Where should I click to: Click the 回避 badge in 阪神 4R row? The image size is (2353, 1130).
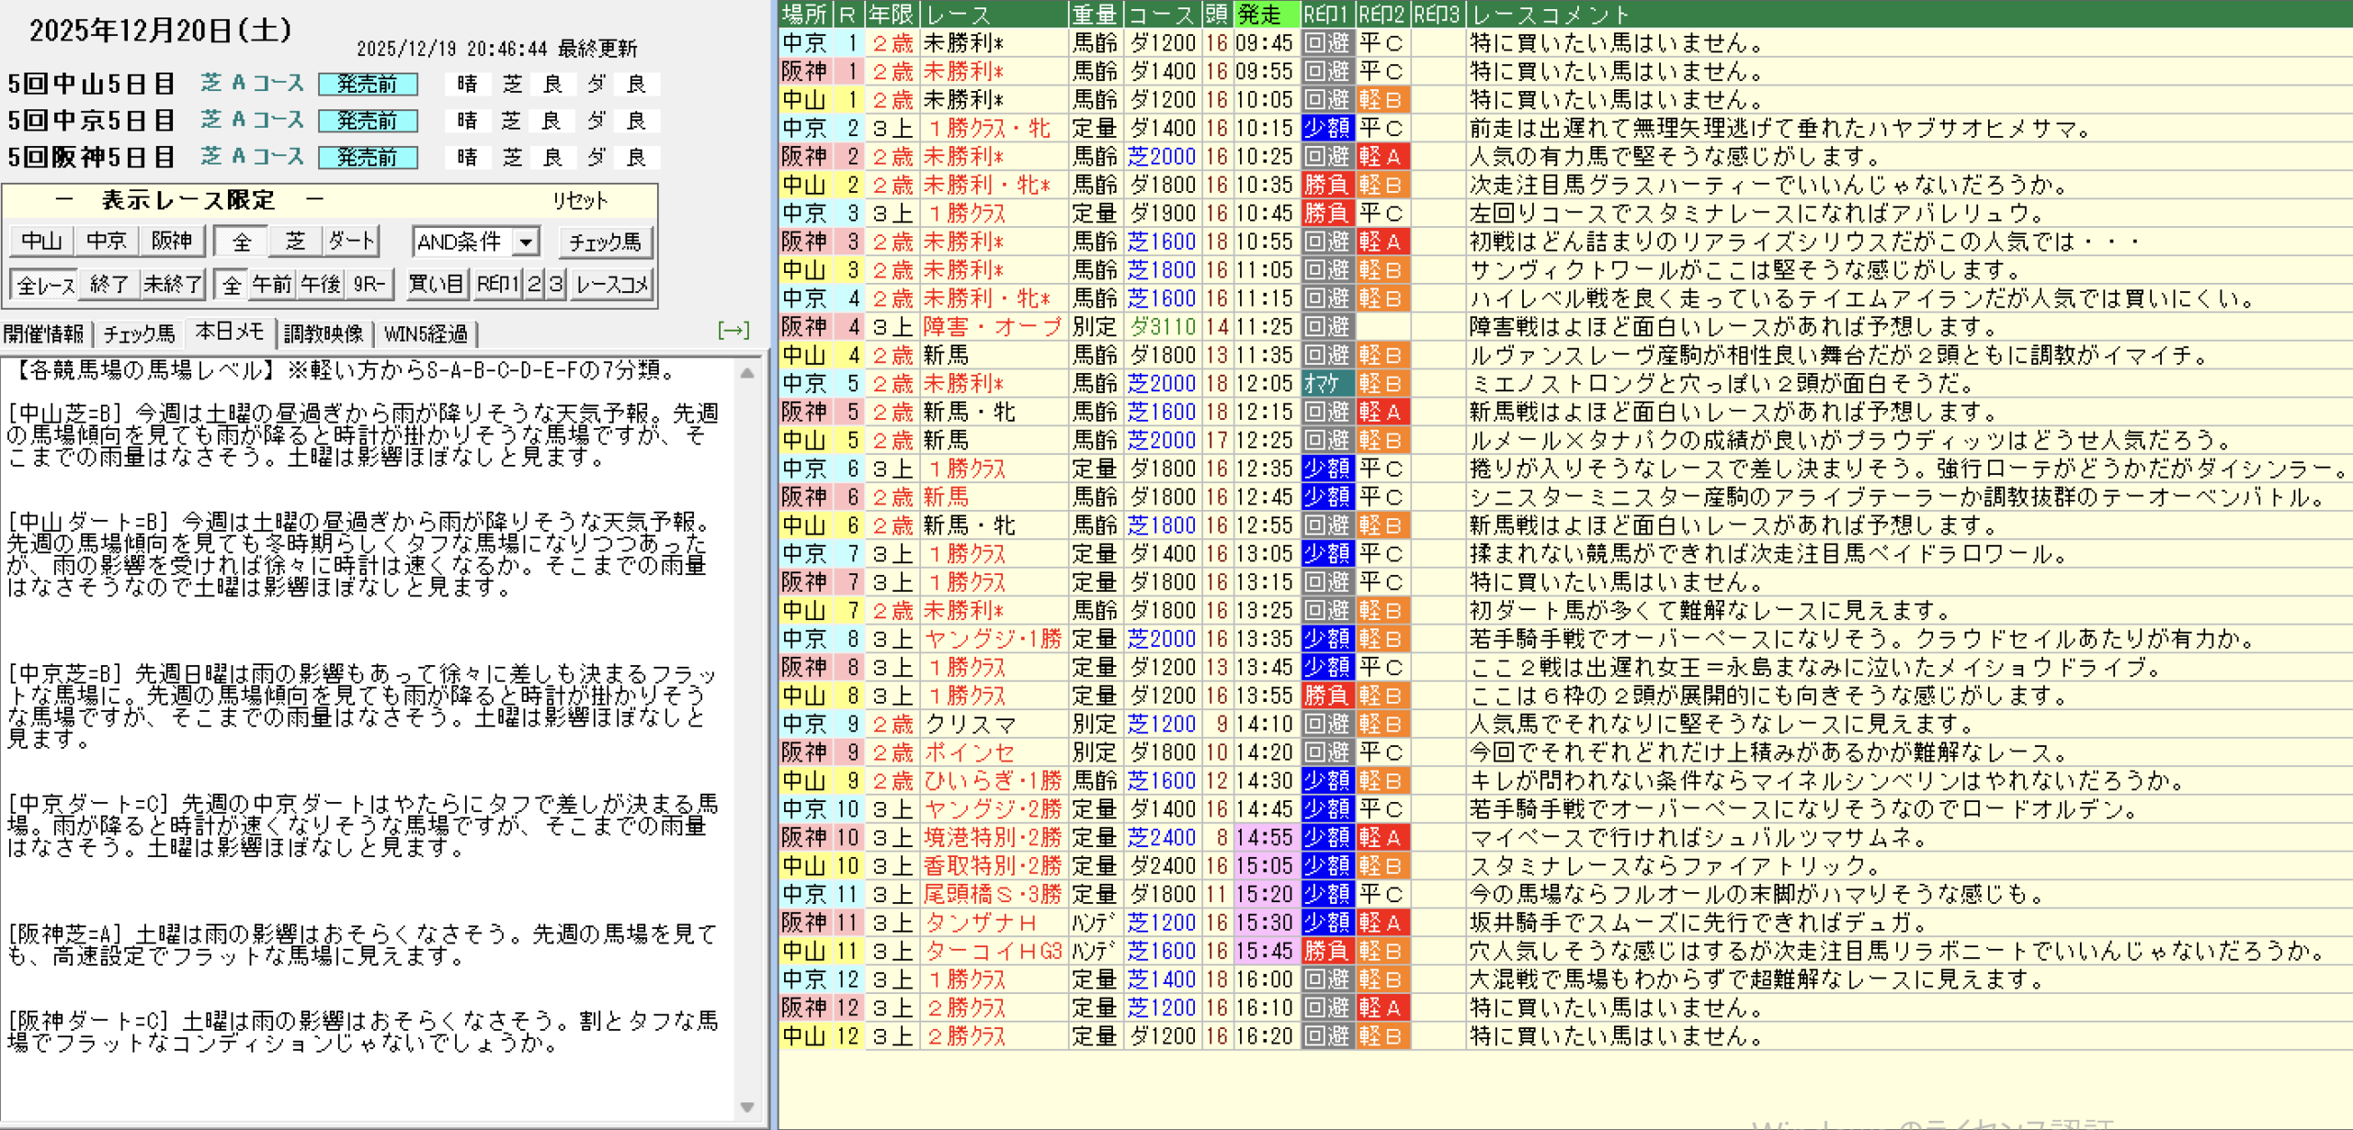(1326, 326)
